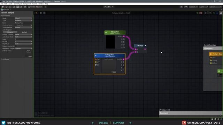Open the File menu

pos(2,4)
